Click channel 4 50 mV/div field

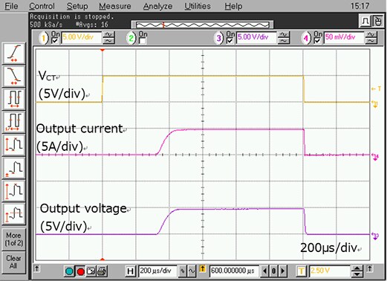pos(344,38)
